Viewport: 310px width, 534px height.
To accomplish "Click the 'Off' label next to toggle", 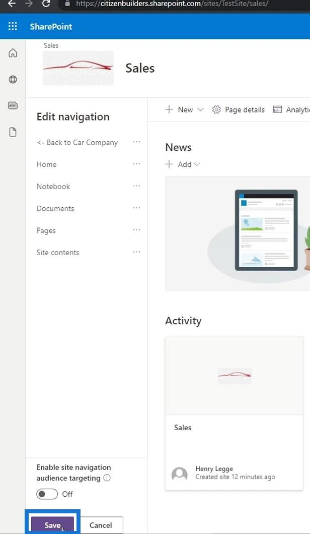I will [67, 494].
